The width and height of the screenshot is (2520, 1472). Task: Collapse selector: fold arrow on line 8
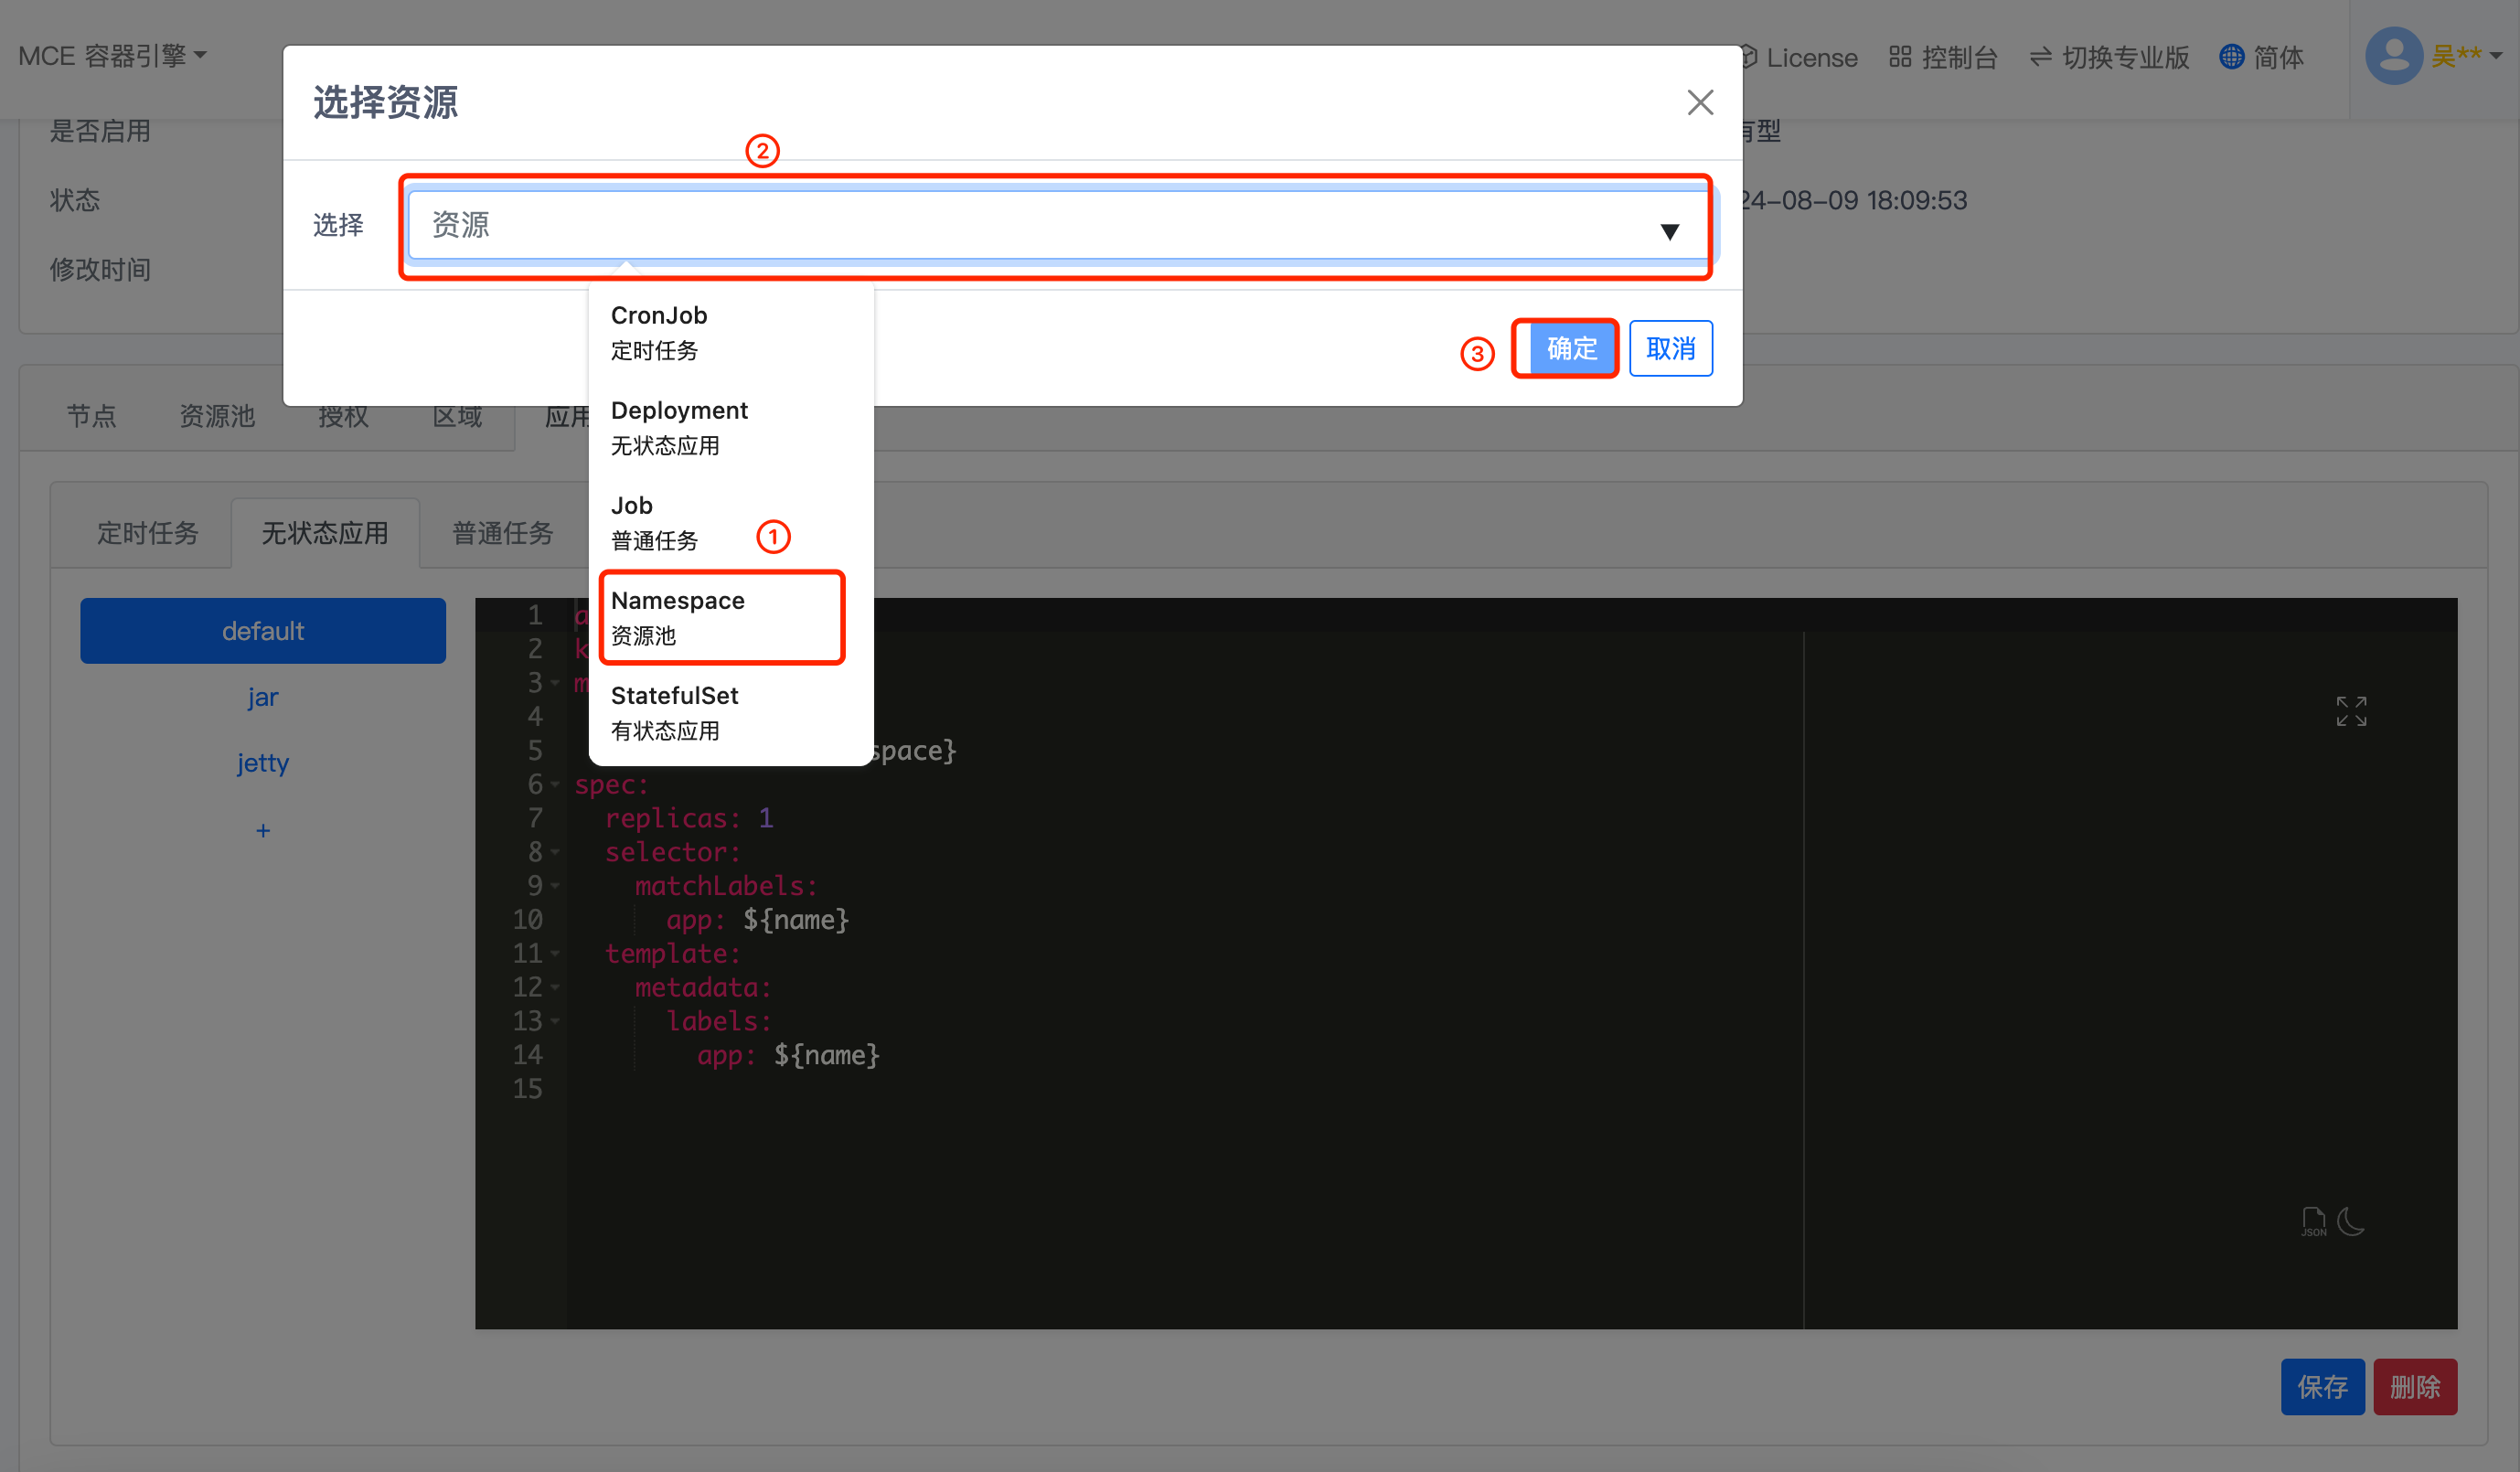point(555,852)
